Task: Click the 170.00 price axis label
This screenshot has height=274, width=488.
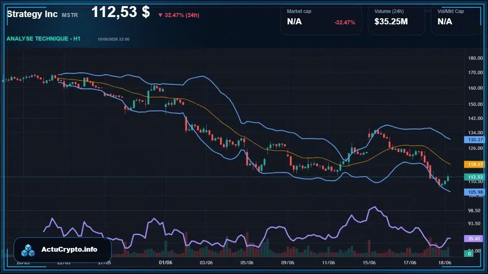Action: (x=475, y=73)
